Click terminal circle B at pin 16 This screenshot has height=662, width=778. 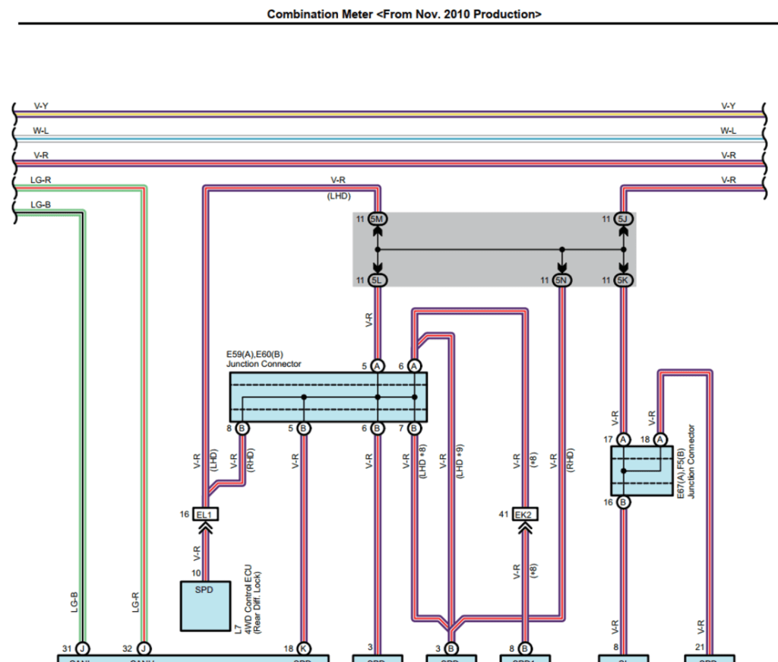[x=623, y=502]
